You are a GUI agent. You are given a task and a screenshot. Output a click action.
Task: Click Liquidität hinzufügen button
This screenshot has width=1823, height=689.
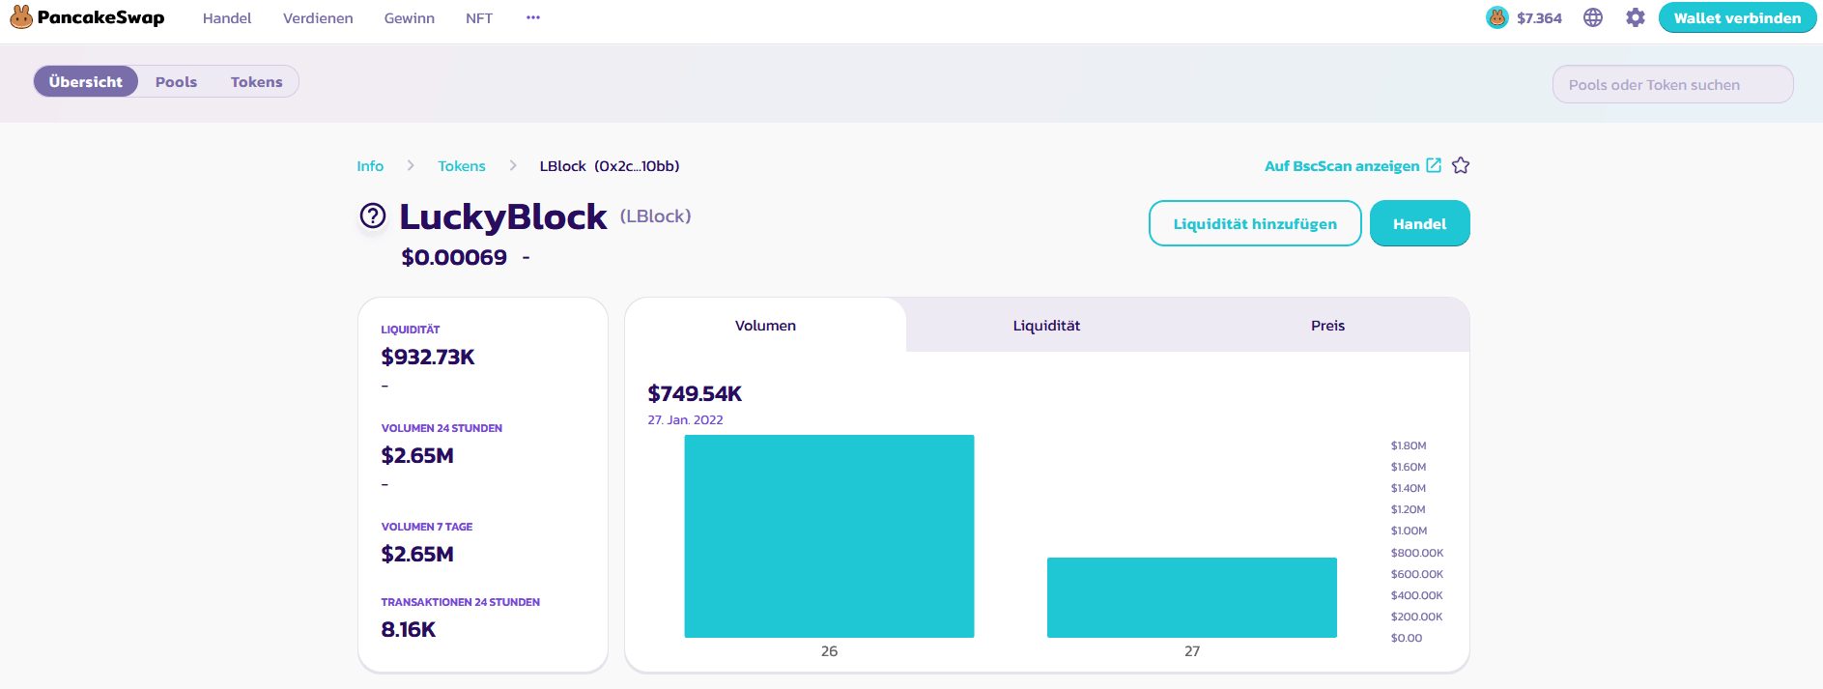click(x=1254, y=224)
